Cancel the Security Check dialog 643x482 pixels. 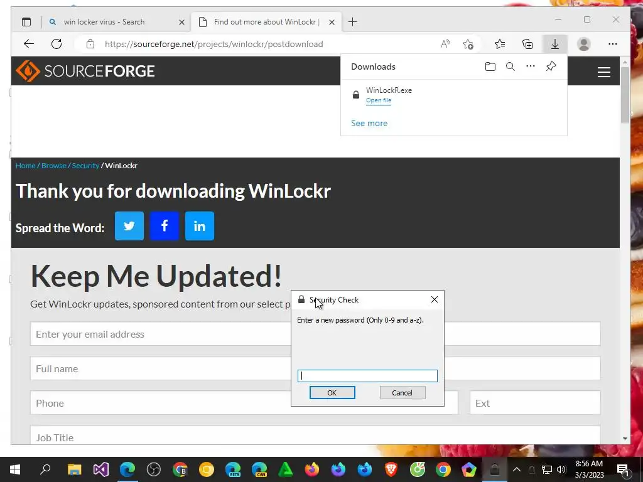tap(403, 393)
